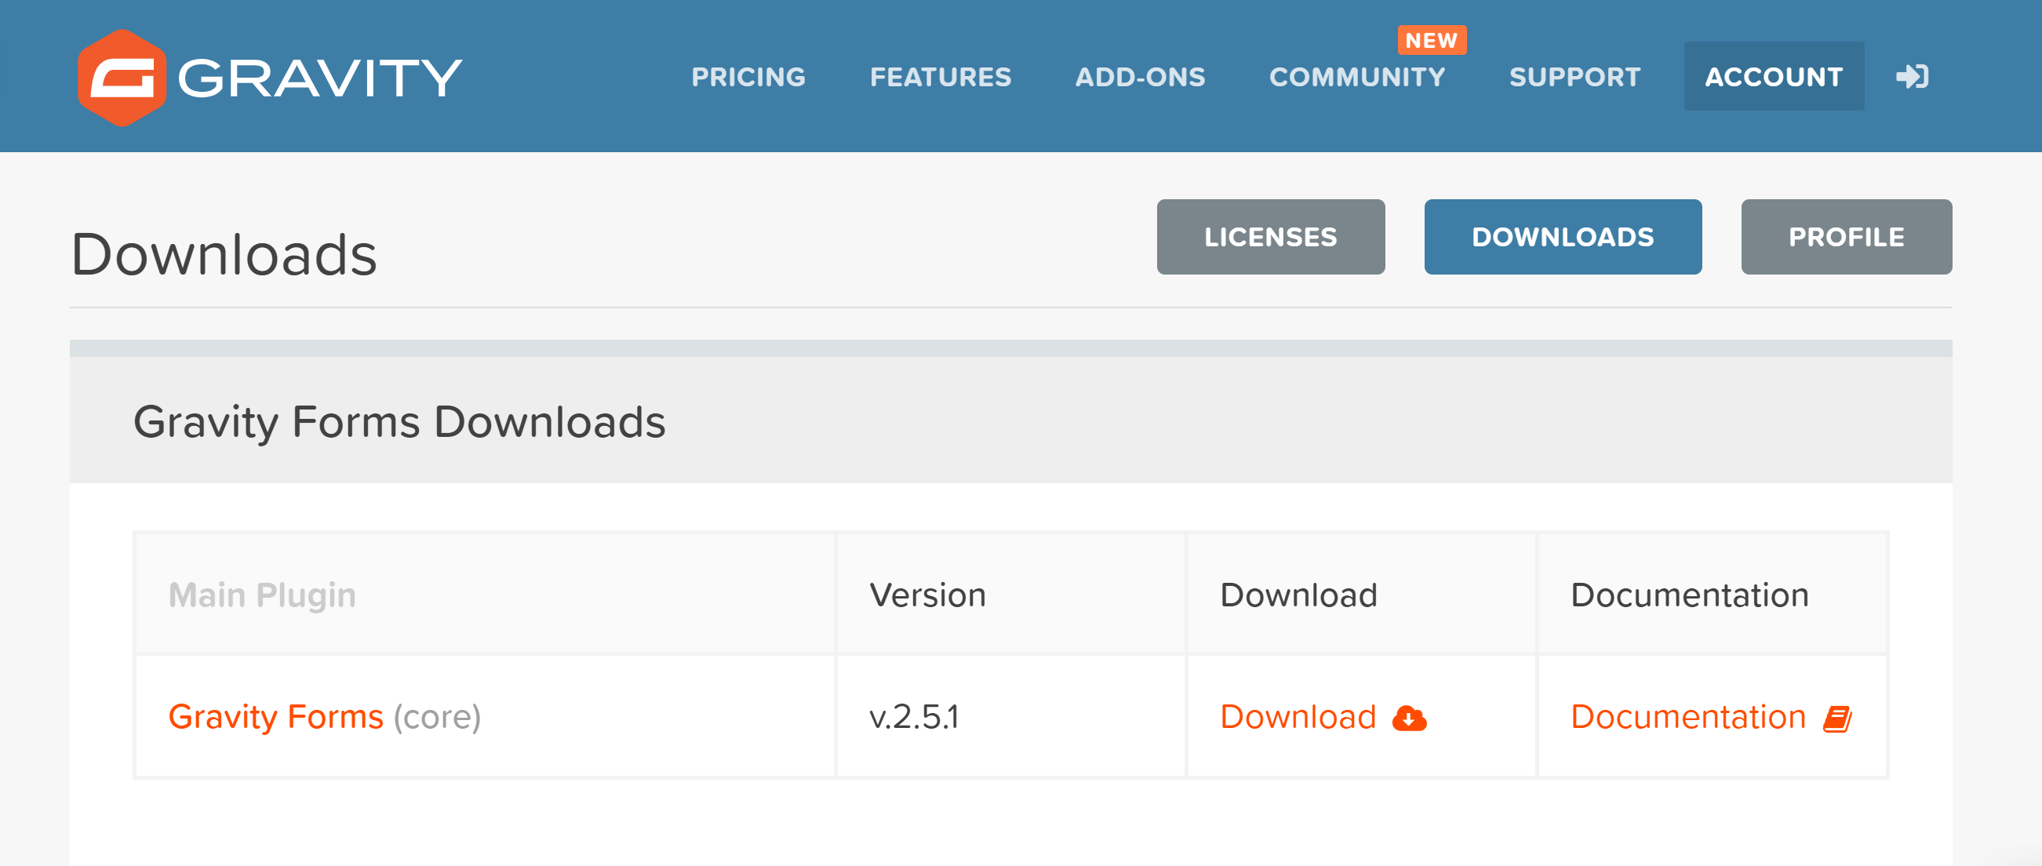Open the Community menu item
This screenshot has width=2042, height=866.
point(1357,77)
